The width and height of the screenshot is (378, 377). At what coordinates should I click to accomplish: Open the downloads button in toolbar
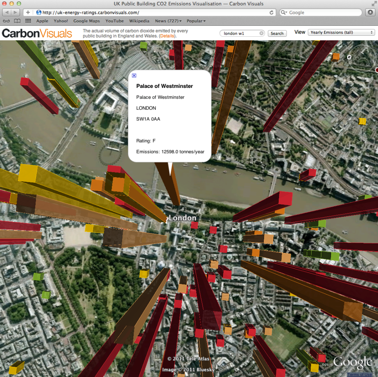point(370,13)
